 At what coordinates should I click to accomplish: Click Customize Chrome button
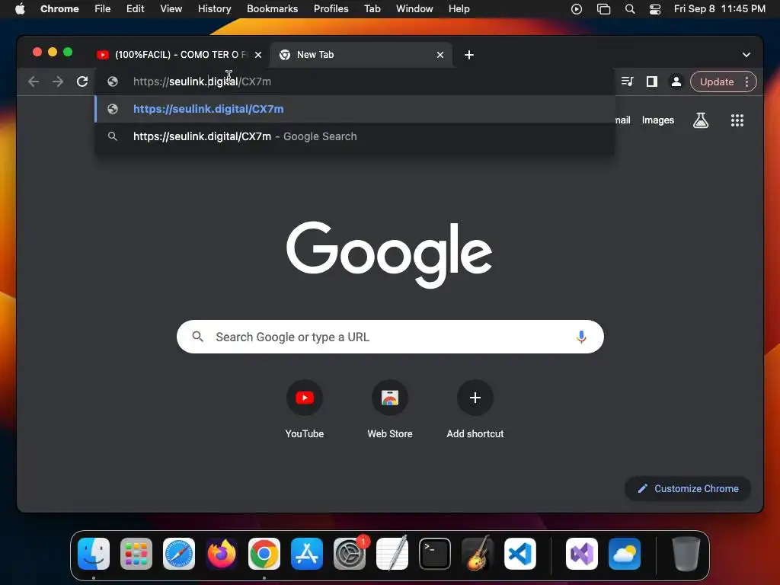(x=688, y=488)
